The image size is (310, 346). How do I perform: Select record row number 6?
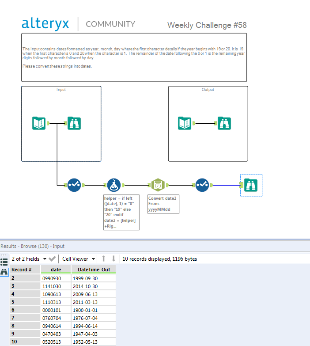[x=25, y=310]
